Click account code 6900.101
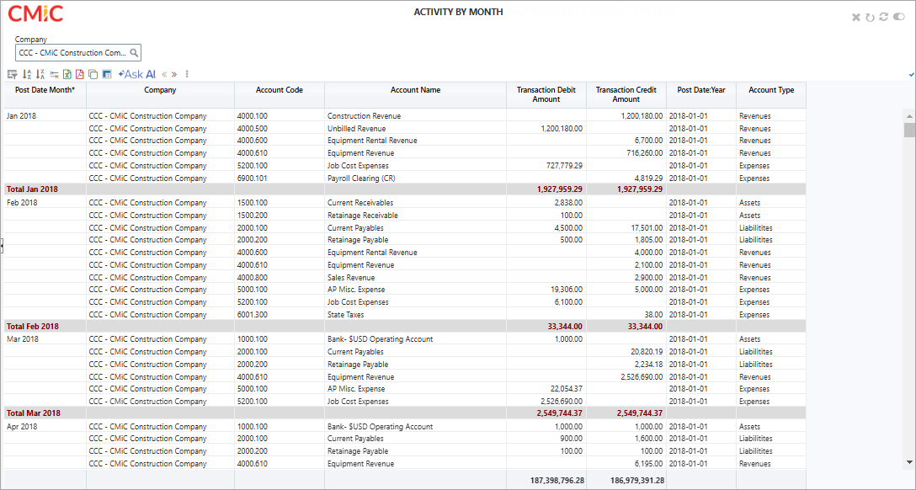This screenshot has width=916, height=490. click(253, 178)
